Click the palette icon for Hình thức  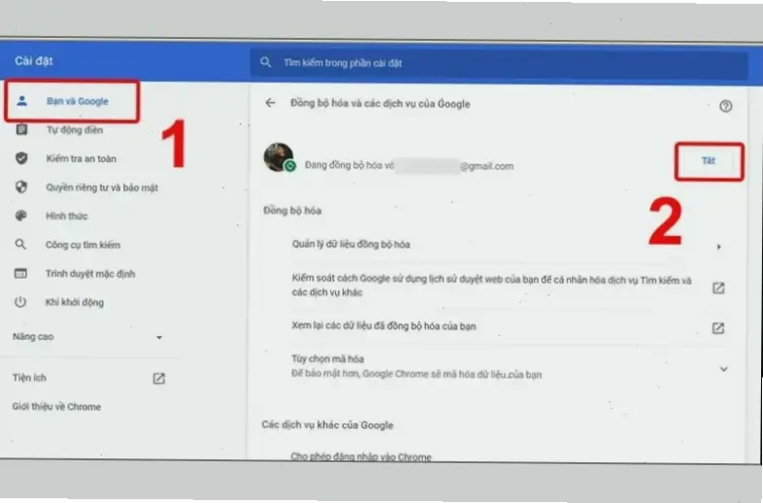click(x=21, y=216)
